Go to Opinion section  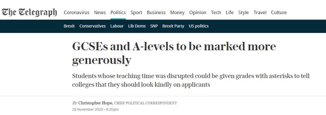[x=198, y=13]
